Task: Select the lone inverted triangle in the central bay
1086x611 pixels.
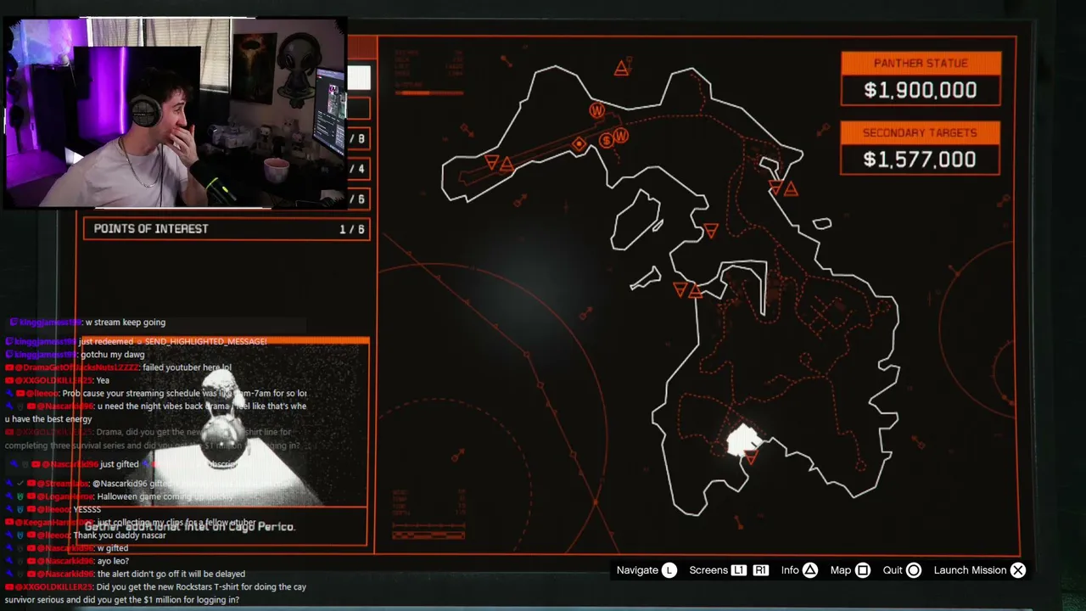Action: [x=711, y=230]
